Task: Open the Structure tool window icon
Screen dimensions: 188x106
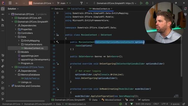Action: 3,20
